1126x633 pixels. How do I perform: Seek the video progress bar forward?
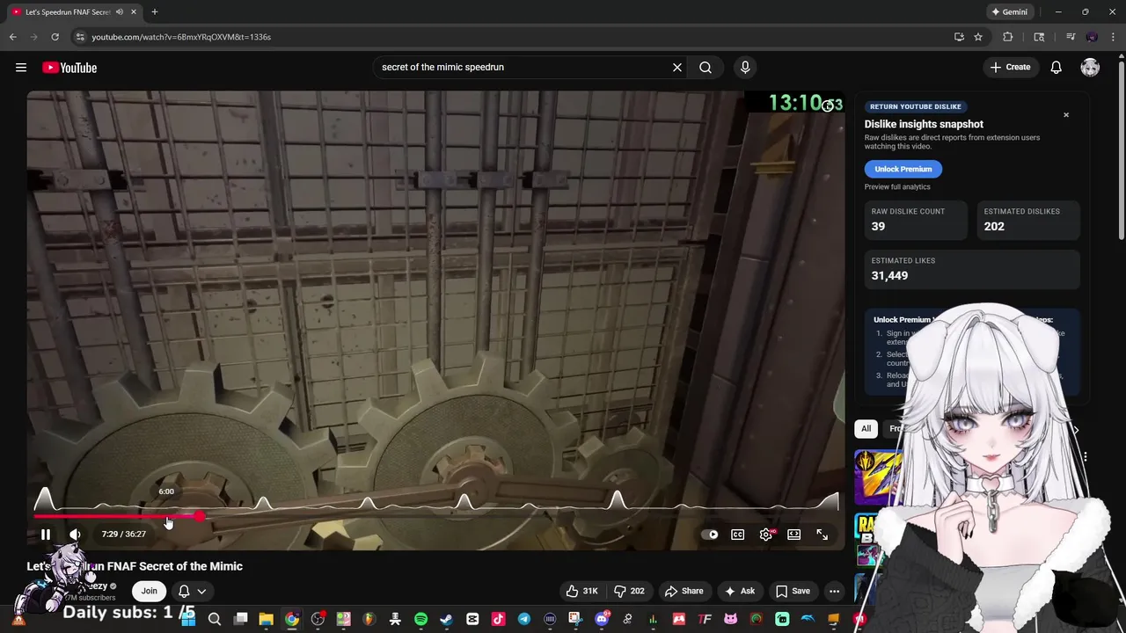point(436,517)
